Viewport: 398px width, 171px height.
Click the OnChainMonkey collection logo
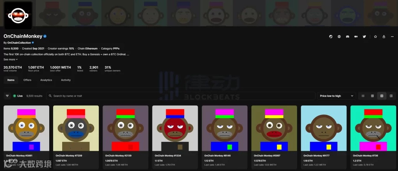click(18, 15)
